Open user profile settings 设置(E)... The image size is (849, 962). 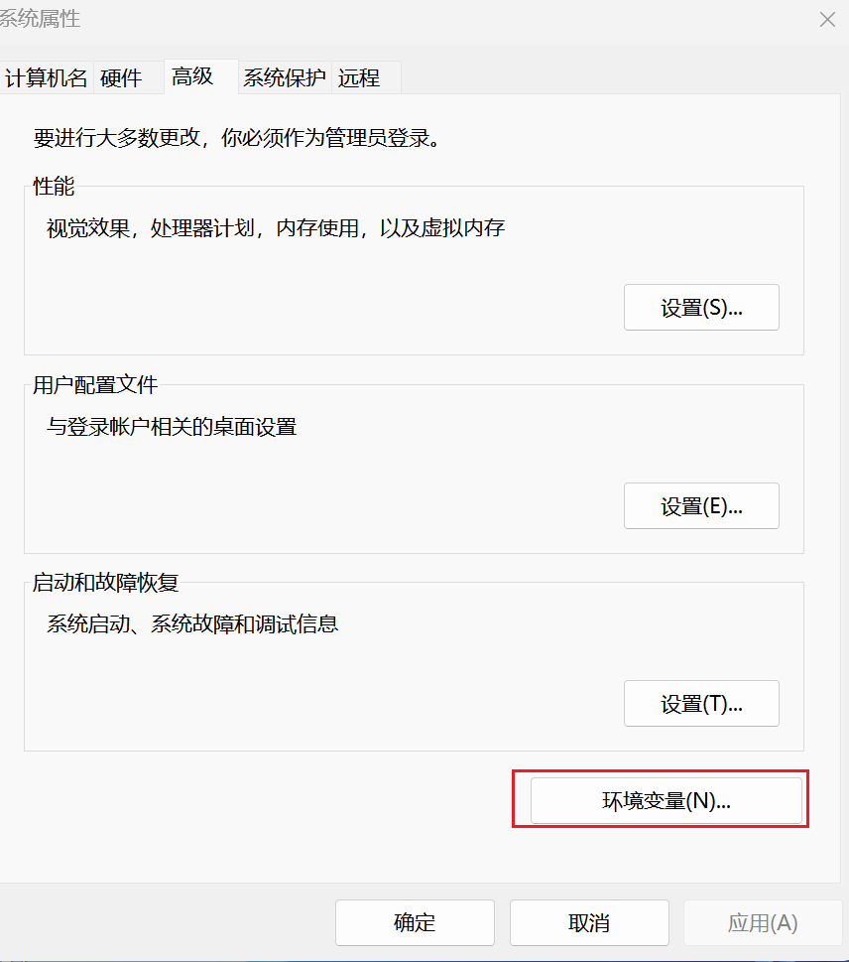pos(701,506)
